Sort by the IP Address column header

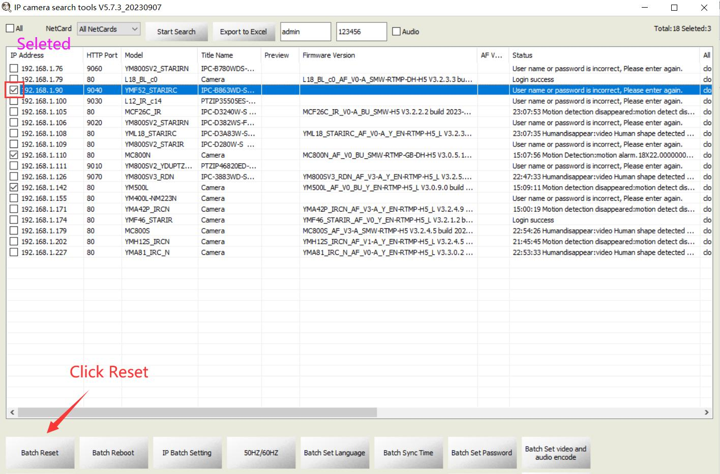[45, 55]
